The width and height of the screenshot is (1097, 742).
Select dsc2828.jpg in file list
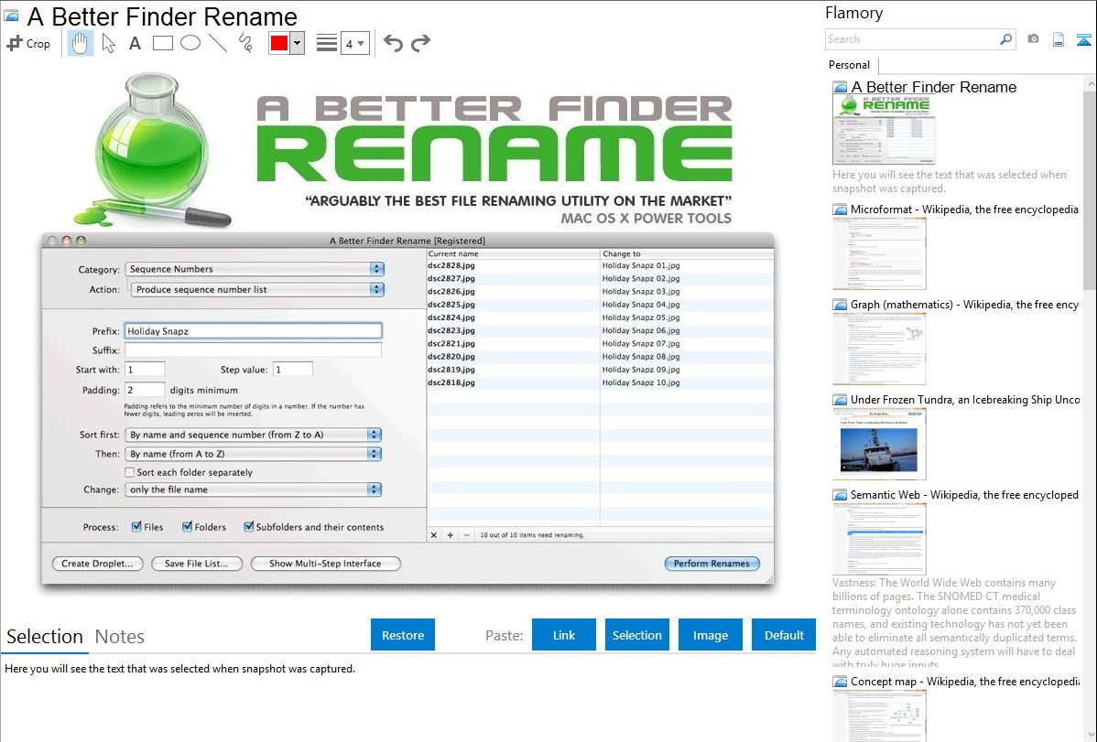tap(451, 265)
